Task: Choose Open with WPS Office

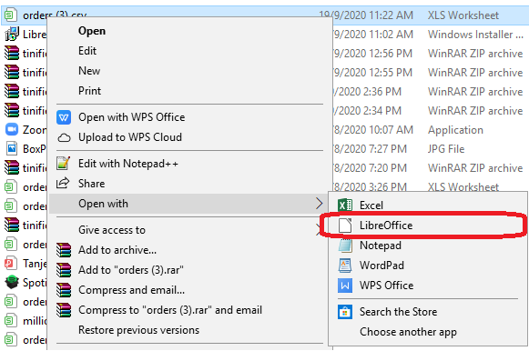Action: (x=132, y=117)
